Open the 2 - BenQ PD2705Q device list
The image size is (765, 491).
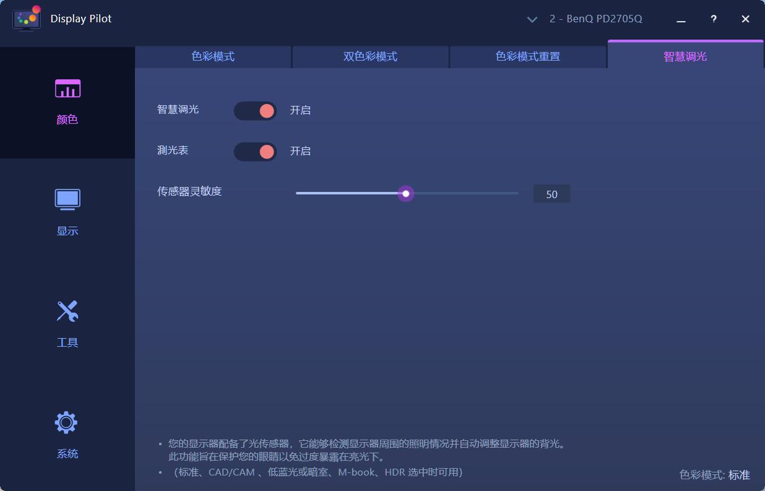click(594, 19)
